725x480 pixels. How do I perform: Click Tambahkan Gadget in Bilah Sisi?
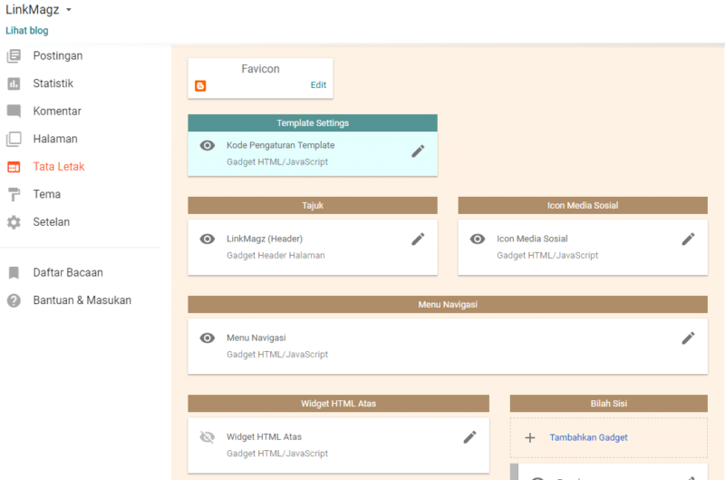click(x=588, y=437)
